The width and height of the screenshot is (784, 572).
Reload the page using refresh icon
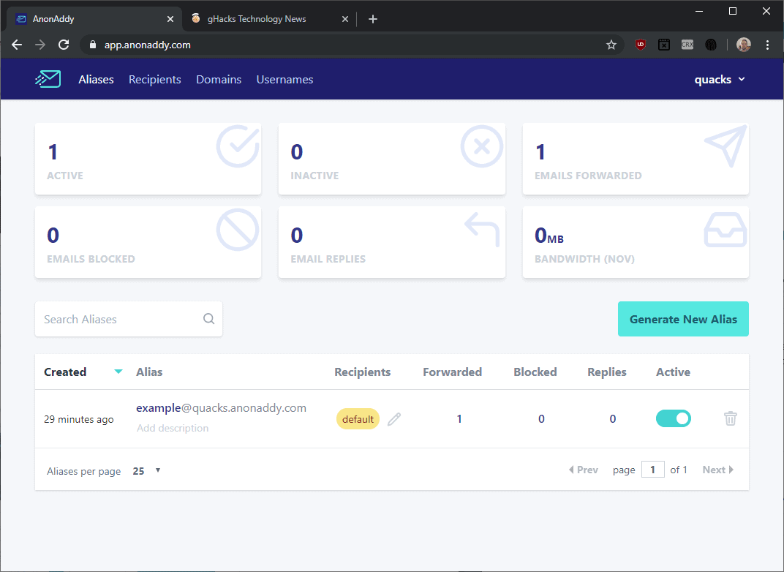coord(64,45)
